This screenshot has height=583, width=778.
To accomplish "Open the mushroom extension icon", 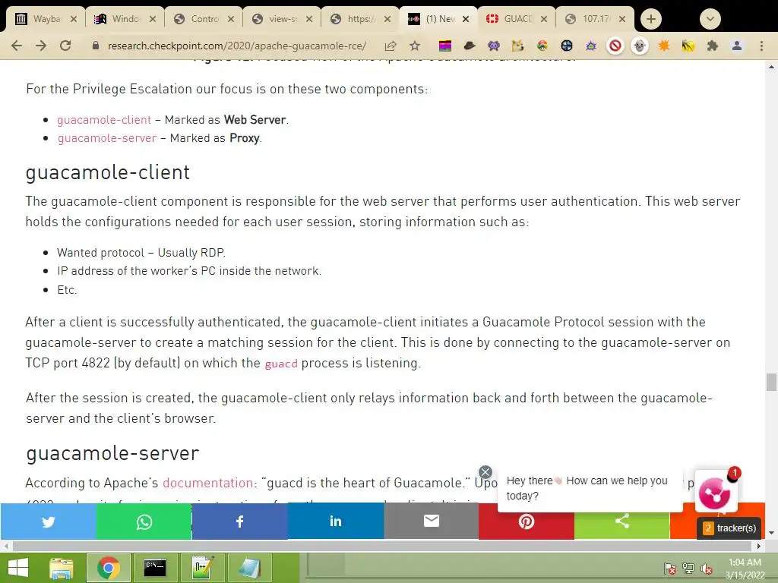I will (x=542, y=46).
